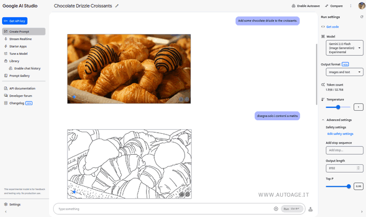Click the download icon beside Run button
366x217 pixels.
311,209
